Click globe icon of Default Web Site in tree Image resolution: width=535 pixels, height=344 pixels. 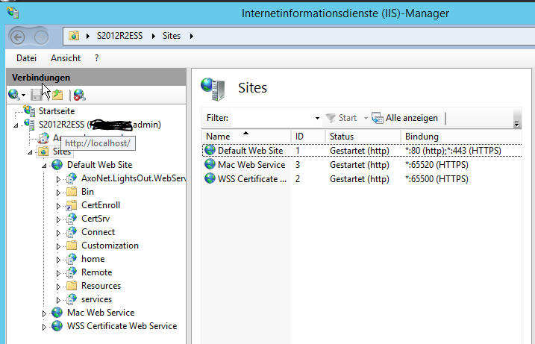[x=57, y=165]
